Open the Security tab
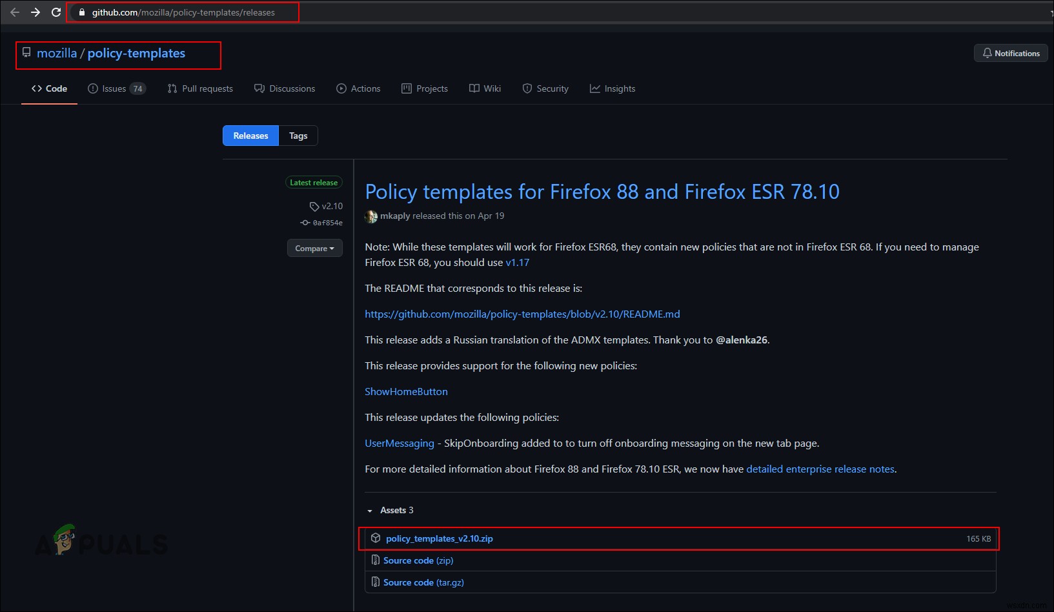The width and height of the screenshot is (1054, 612). pos(545,88)
